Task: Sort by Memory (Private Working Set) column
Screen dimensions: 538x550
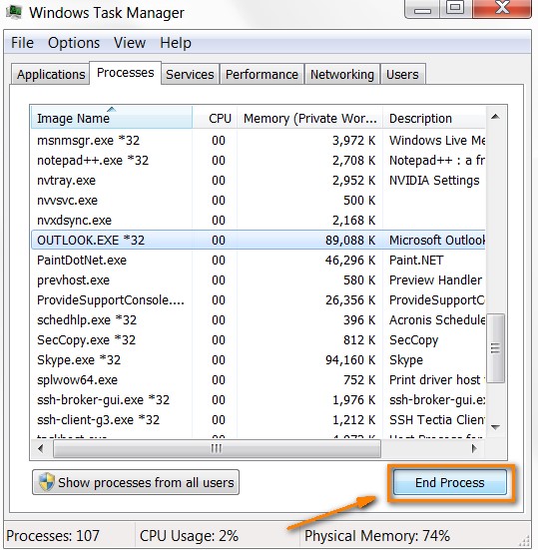Action: point(309,118)
